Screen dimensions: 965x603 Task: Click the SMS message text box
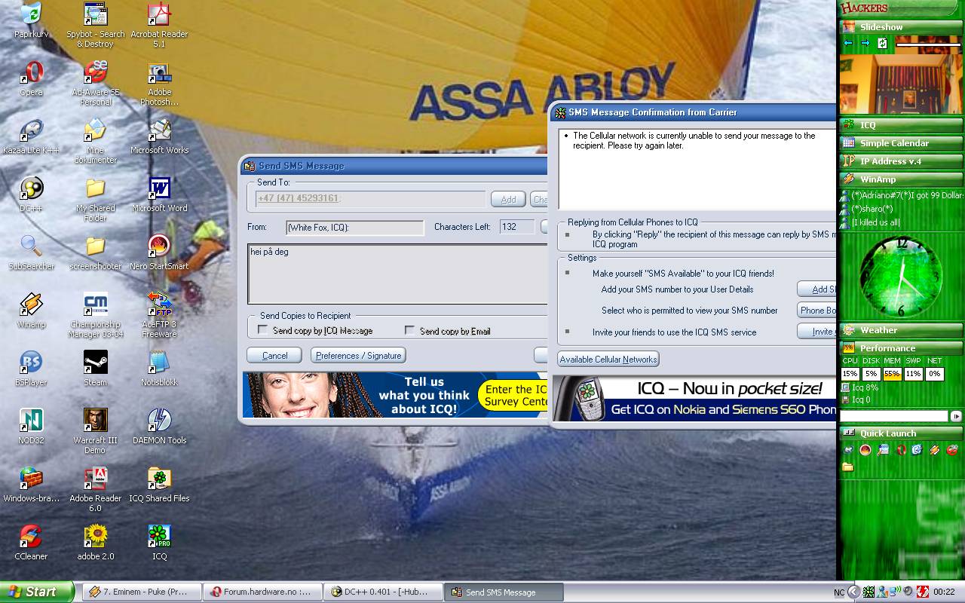[x=398, y=273]
